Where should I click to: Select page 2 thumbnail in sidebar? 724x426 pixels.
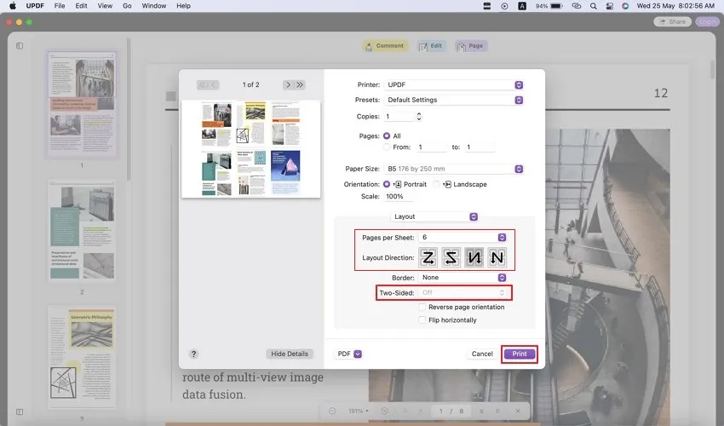coord(82,231)
